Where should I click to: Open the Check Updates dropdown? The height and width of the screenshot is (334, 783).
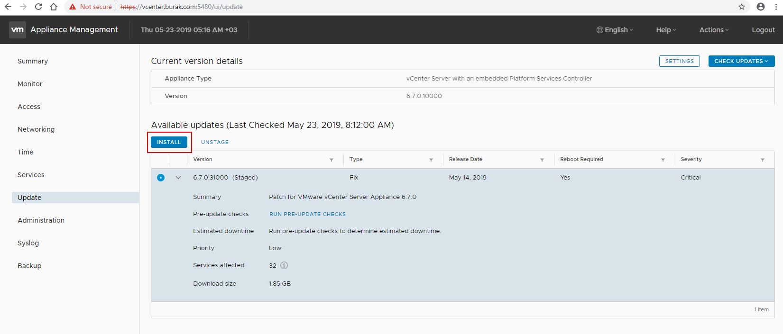pos(741,61)
